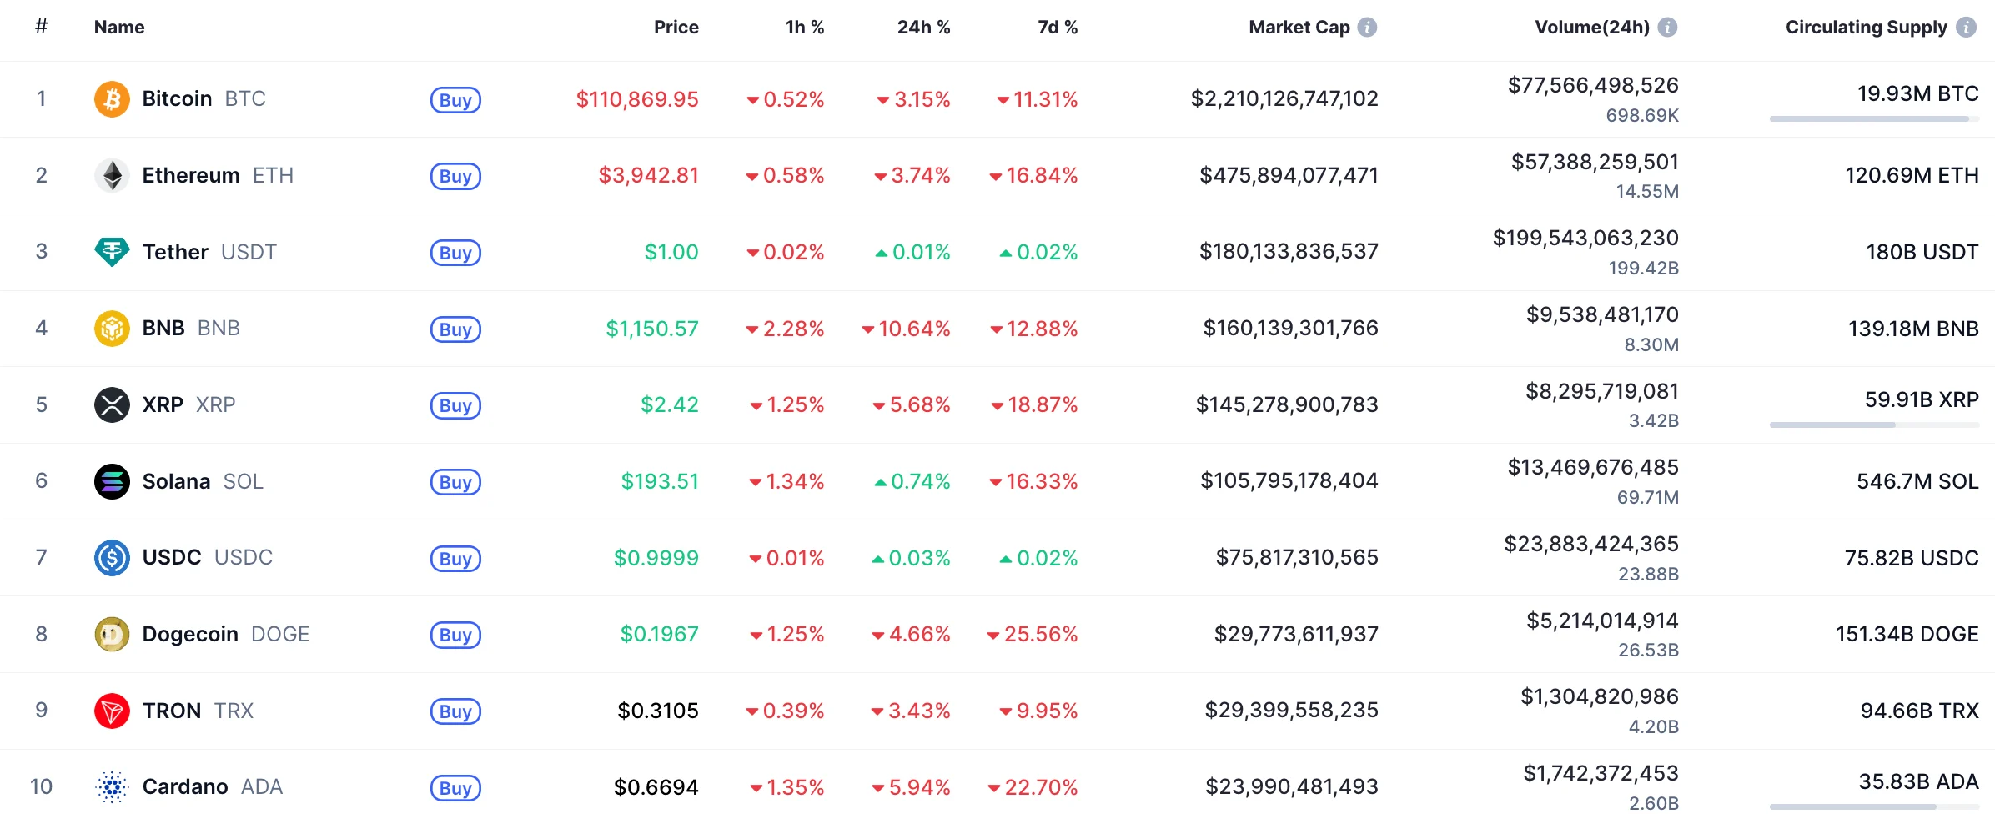The height and width of the screenshot is (824, 1995).
Task: Click the Ethereum diamond logo icon
Action: tap(112, 176)
